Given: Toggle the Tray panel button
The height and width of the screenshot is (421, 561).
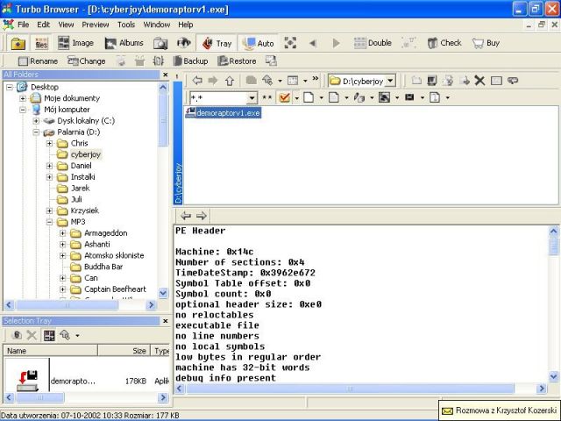Looking at the screenshot, I should [217, 43].
